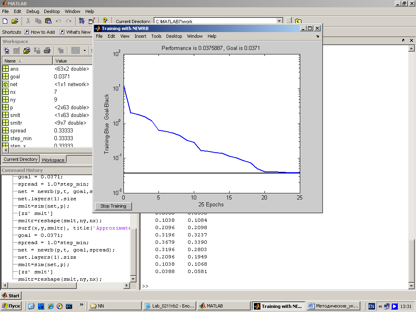Click the command window prompt line
The image size is (416, 312).
point(274,286)
